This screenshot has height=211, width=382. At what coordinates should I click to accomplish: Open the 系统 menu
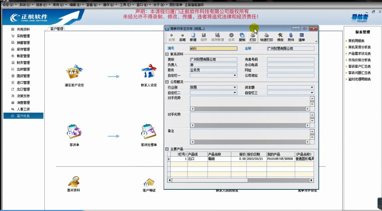click(26, 5)
